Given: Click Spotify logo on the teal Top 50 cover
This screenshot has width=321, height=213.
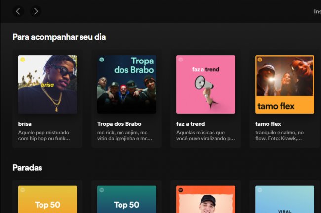Looking at the screenshot, I should [102, 190].
